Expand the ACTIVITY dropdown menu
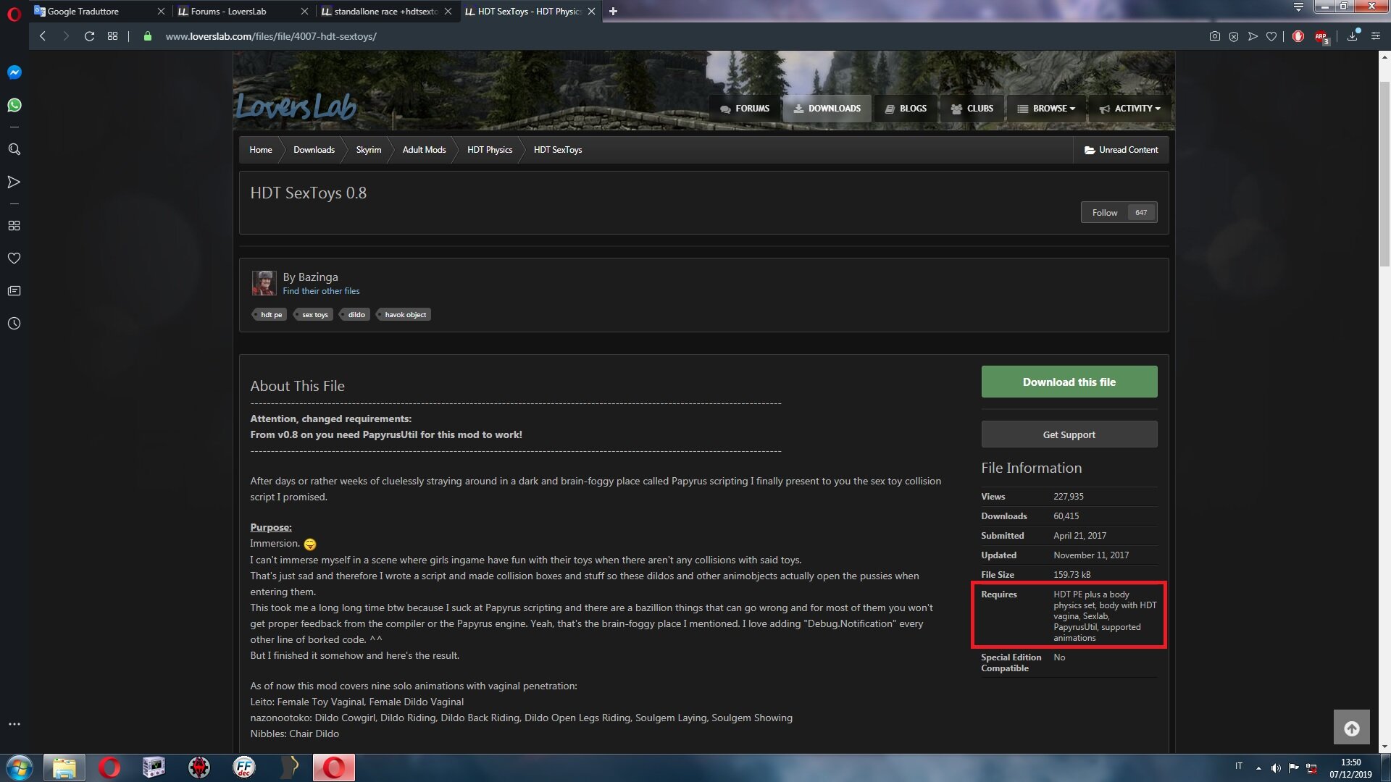 pos(1129,109)
